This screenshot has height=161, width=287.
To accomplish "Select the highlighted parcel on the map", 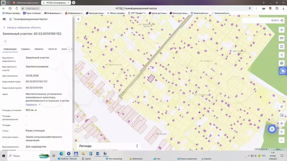I will click(151, 79).
